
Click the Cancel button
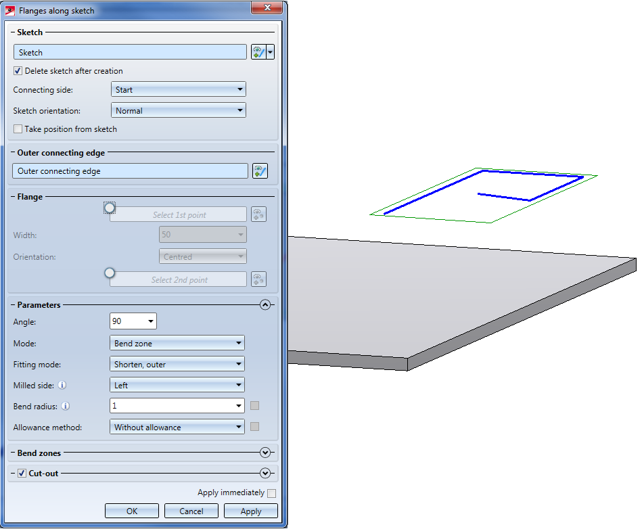coord(191,511)
